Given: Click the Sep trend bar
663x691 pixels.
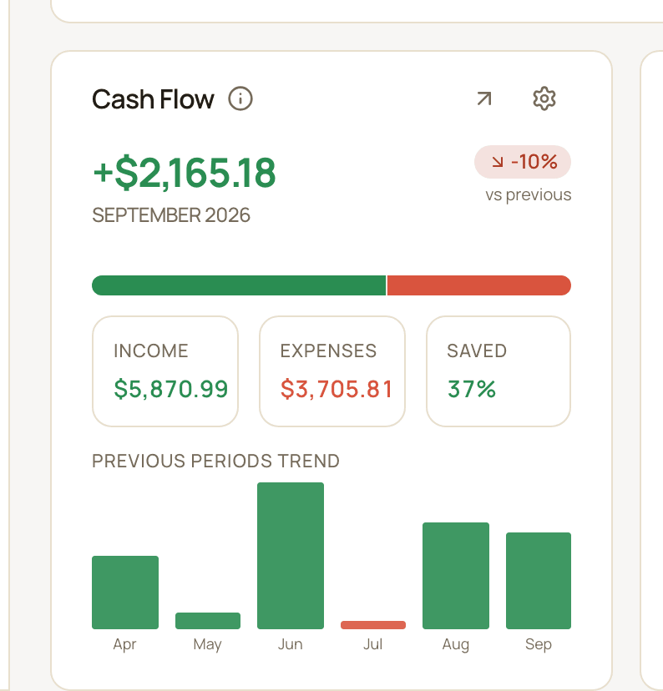Looking at the screenshot, I should pos(539,581).
